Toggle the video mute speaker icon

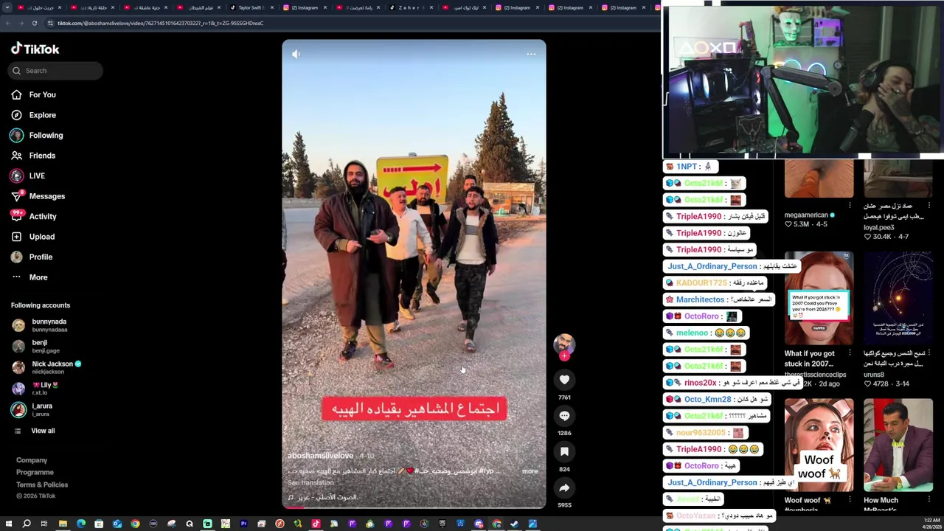click(296, 54)
